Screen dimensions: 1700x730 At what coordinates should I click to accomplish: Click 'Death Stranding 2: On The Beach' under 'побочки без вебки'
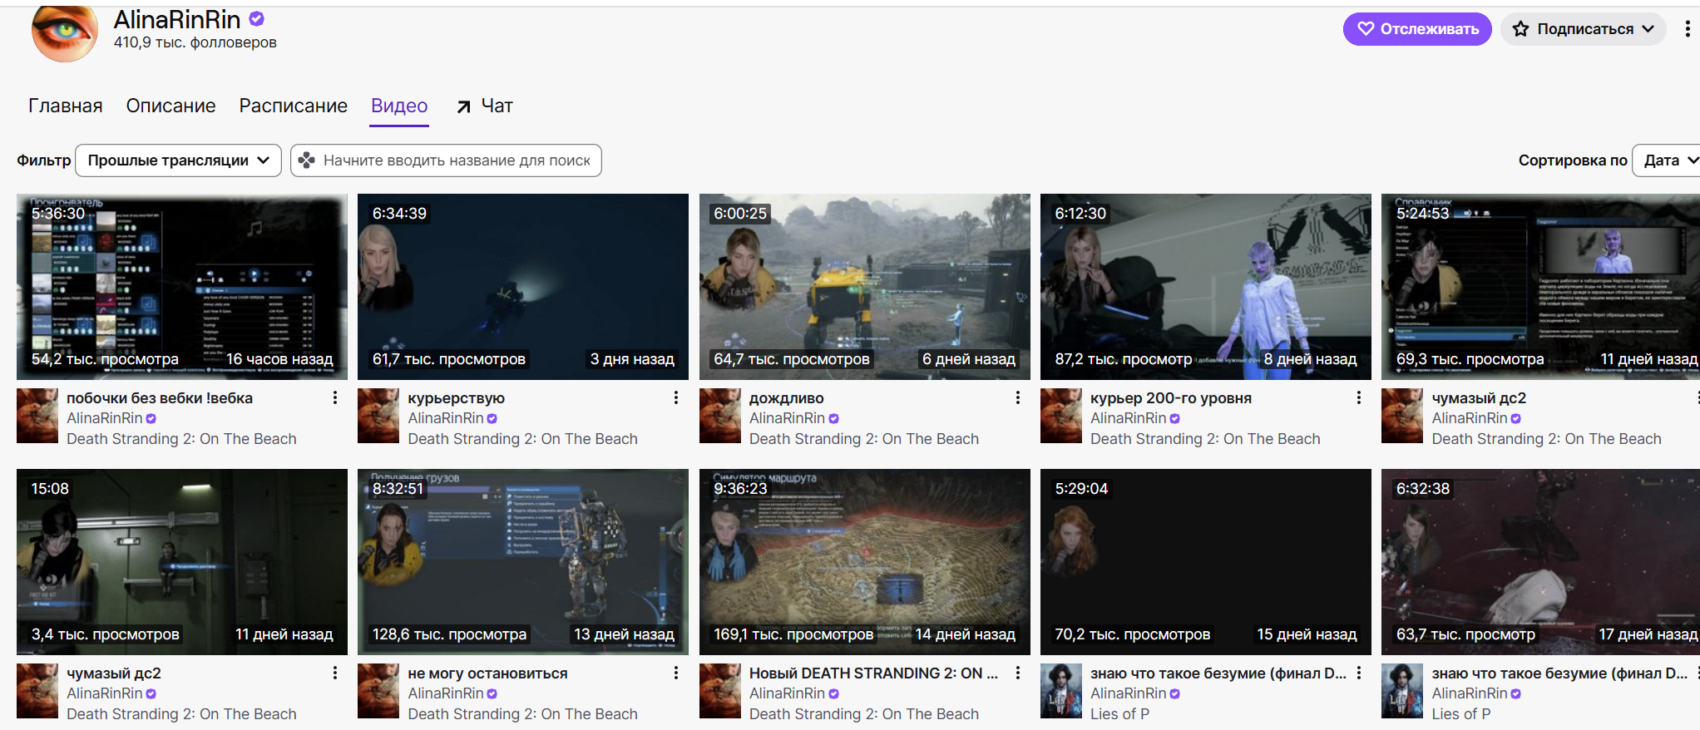(x=181, y=439)
